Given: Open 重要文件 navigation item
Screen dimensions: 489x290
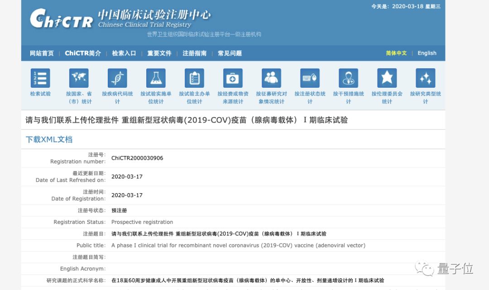Looking at the screenshot, I should [159, 53].
